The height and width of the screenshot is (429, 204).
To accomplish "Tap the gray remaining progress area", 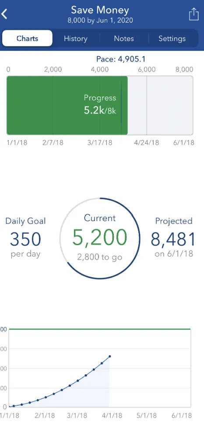I will [160, 105].
